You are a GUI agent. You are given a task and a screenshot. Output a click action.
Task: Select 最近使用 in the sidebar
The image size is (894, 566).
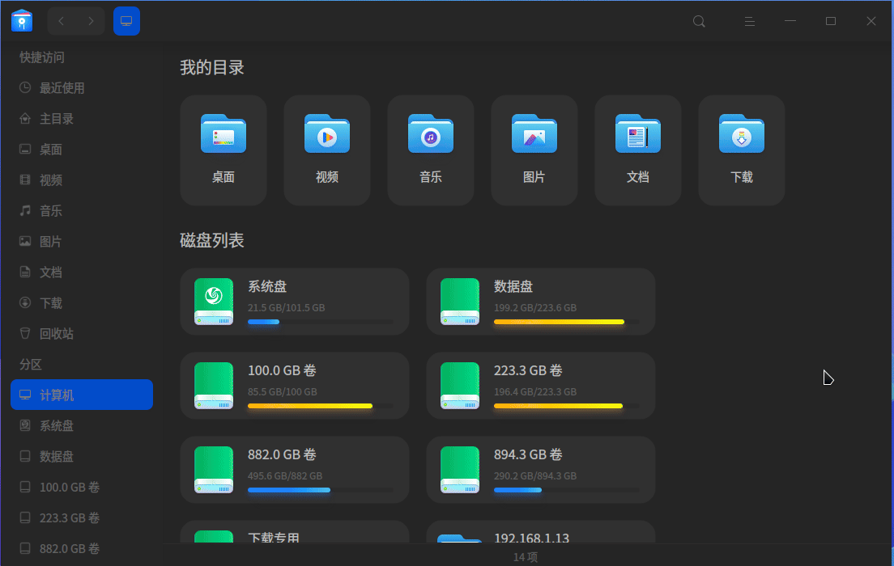82,87
